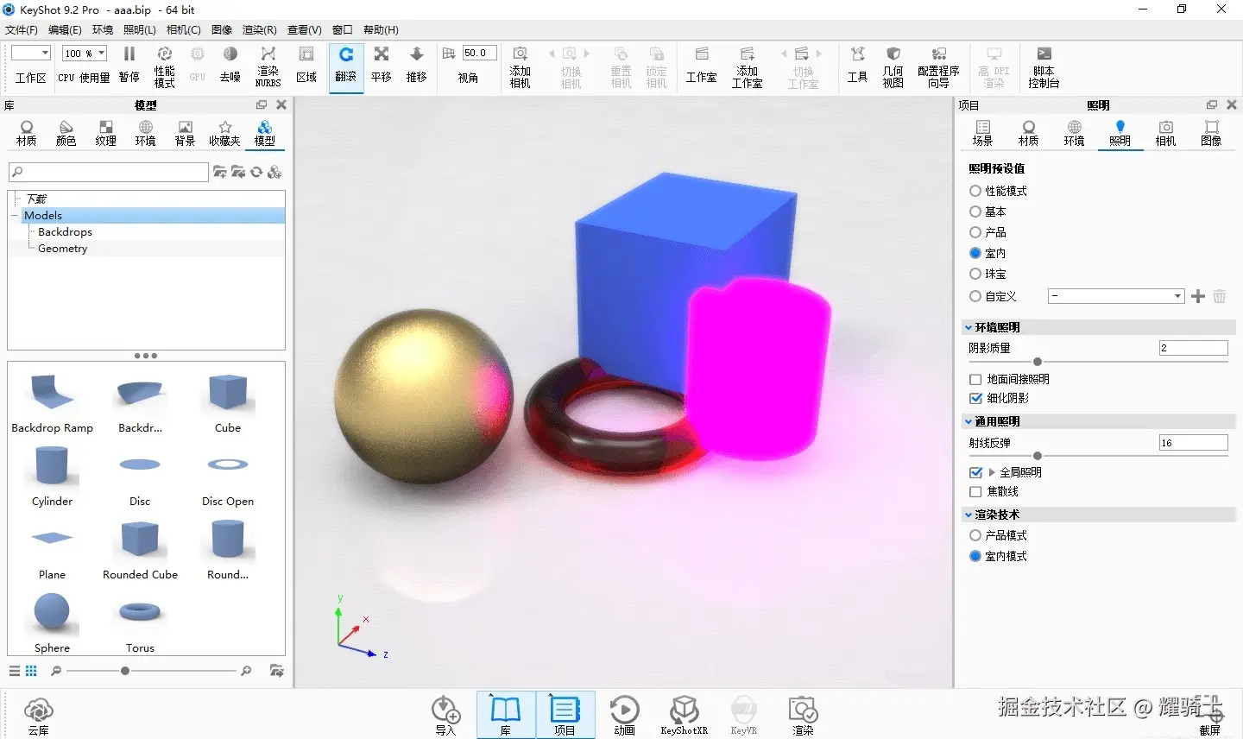Switch to the Camera (相机) project tab

1165,133
